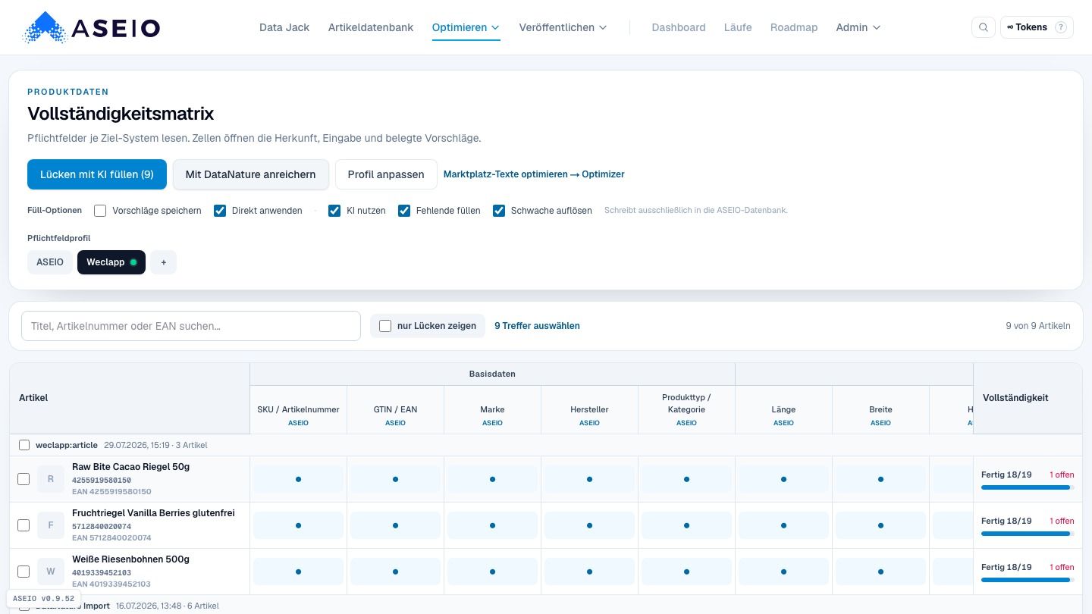Switch to the ASEIO Pflichtfeldprofil

50,262
